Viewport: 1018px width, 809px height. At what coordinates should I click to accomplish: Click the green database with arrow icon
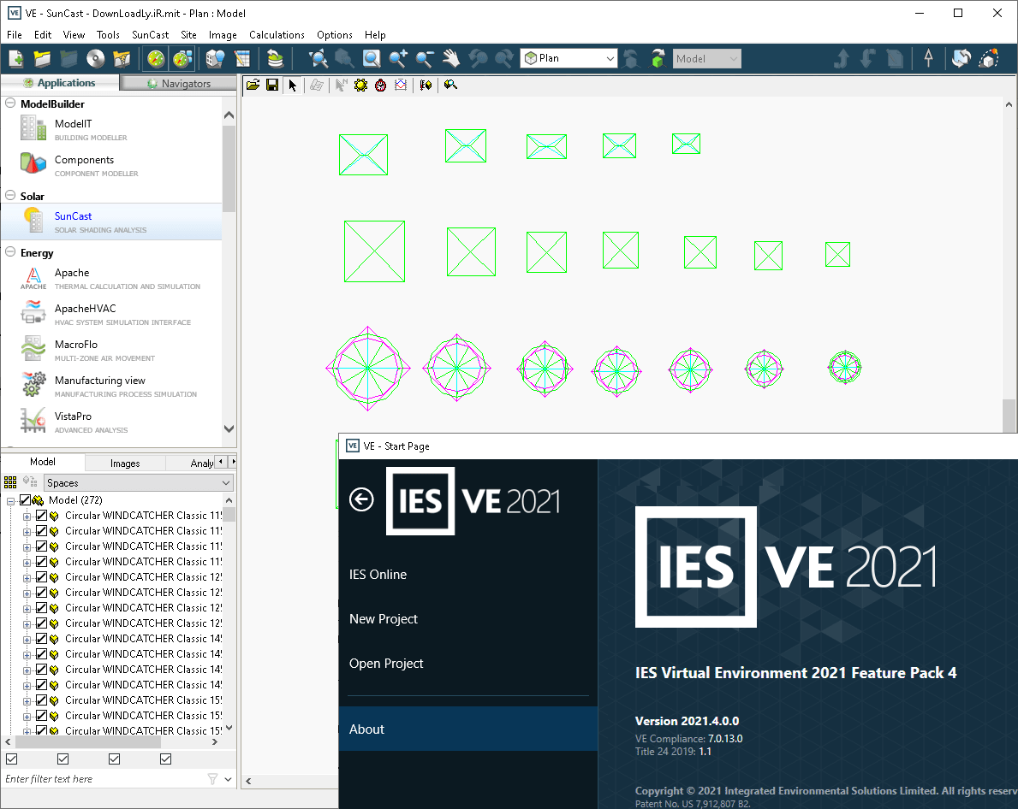click(276, 59)
